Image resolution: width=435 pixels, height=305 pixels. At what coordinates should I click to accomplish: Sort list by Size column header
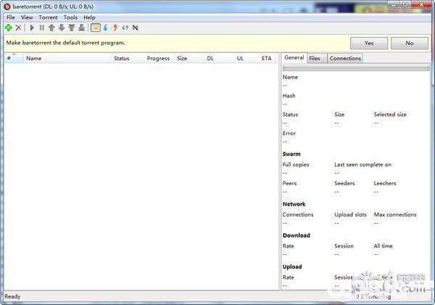pos(189,58)
